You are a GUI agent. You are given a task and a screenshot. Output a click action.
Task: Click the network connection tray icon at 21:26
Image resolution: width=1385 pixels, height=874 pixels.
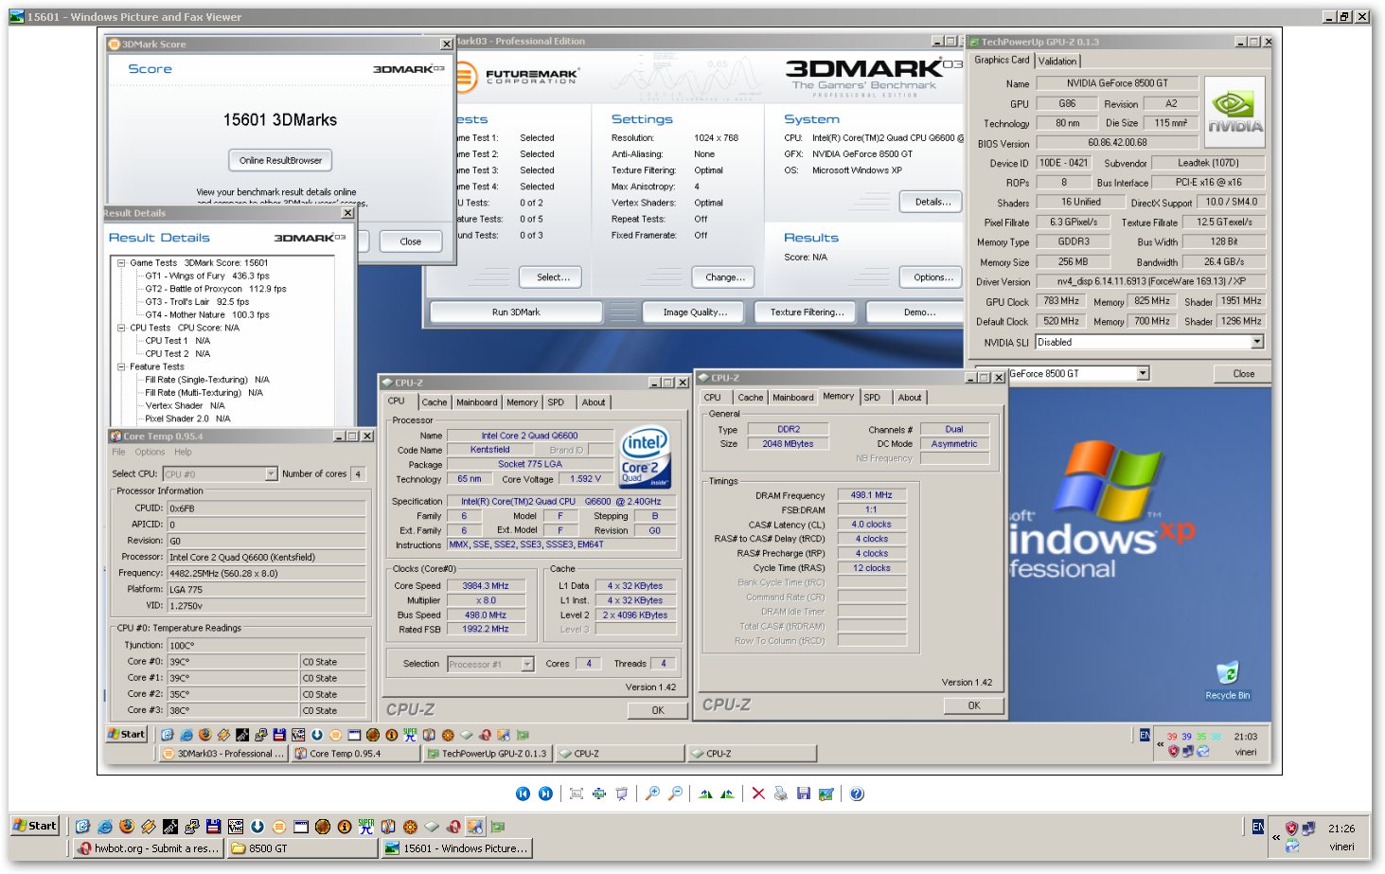[x=1308, y=829]
